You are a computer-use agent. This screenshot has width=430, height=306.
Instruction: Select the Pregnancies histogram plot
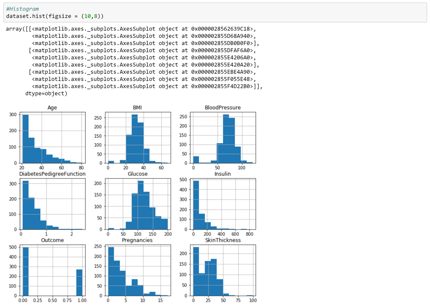tap(138, 270)
